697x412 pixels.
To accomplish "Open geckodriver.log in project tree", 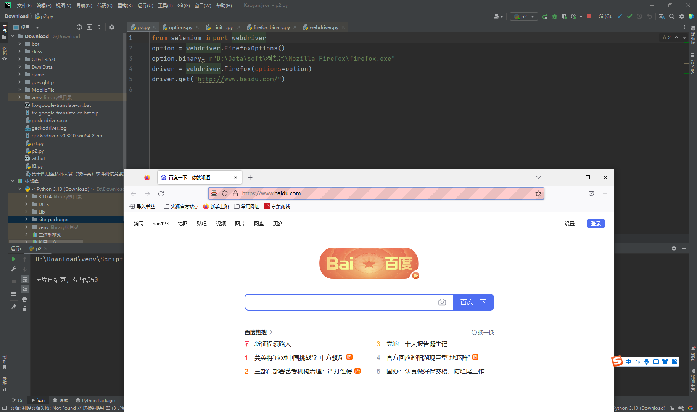I will pos(49,128).
